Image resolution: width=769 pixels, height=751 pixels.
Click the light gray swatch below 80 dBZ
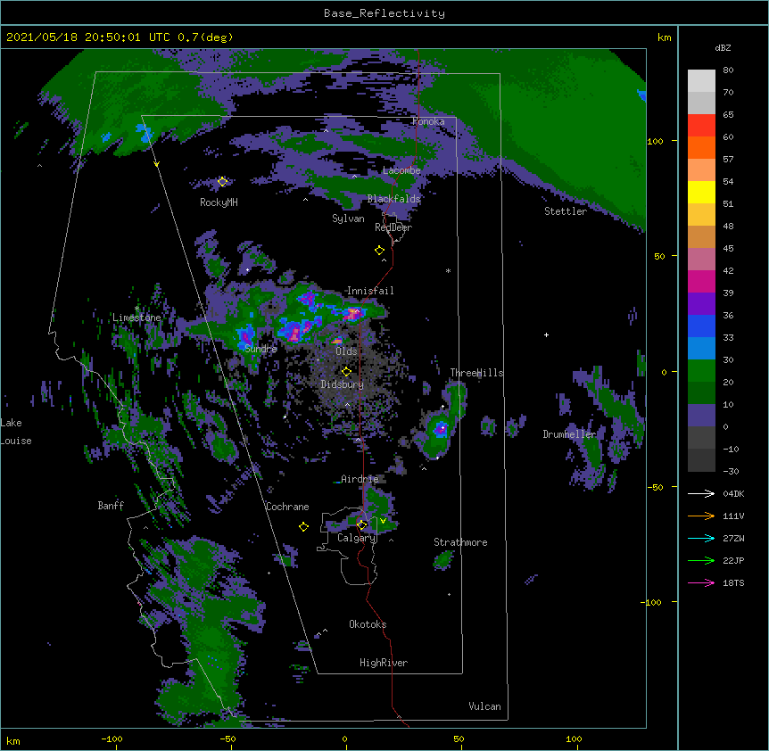coord(701,81)
